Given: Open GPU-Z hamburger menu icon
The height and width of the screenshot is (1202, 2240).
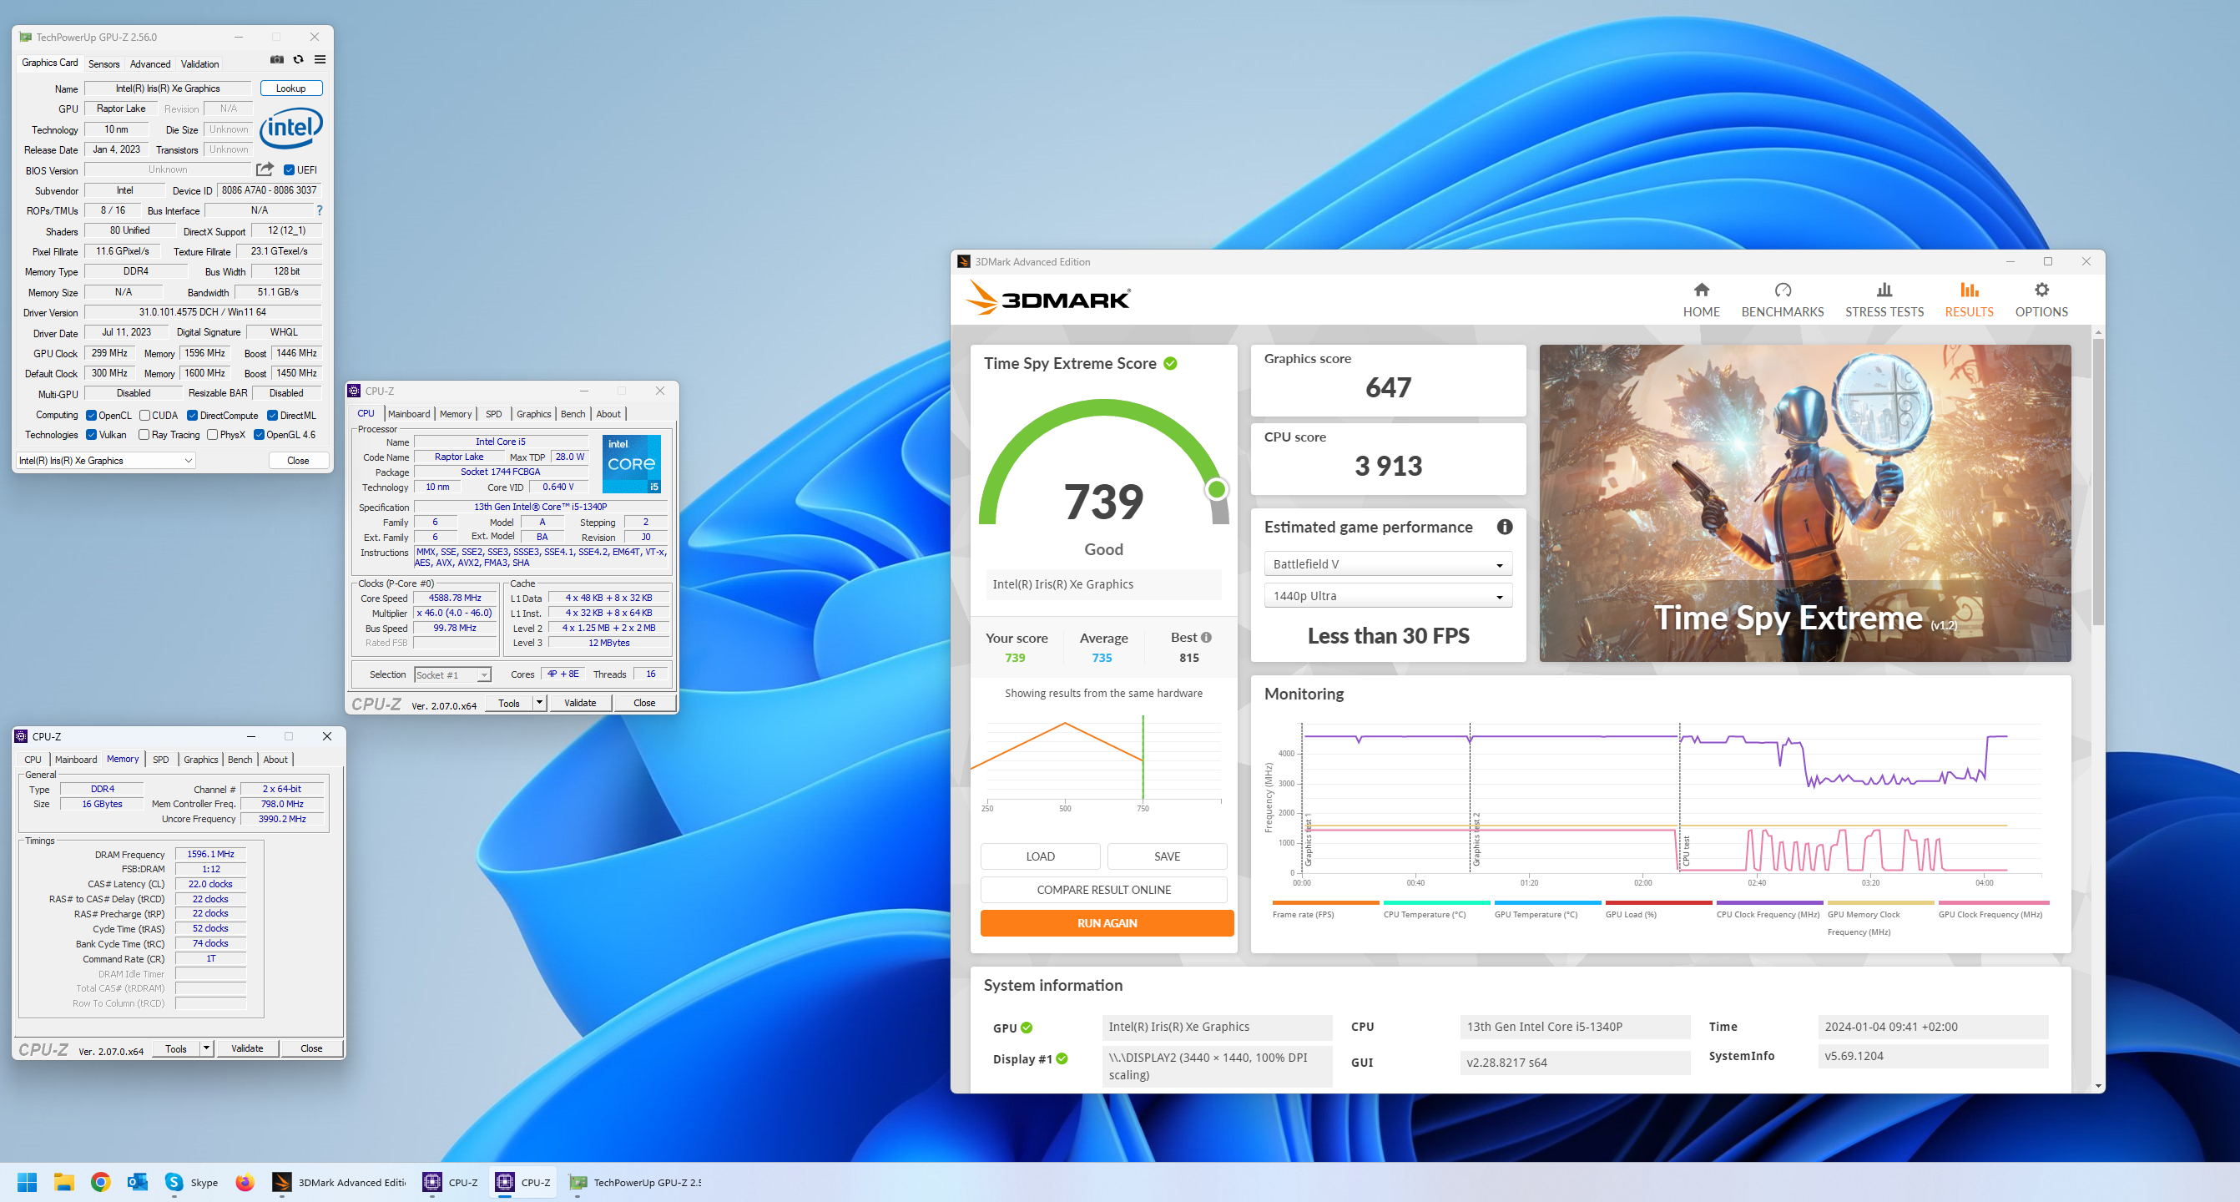Looking at the screenshot, I should click(x=320, y=60).
